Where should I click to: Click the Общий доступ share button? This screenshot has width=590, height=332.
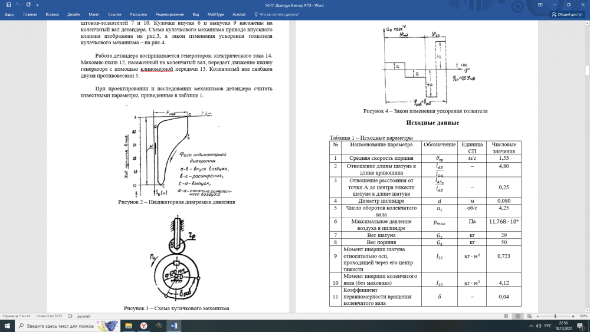tap(566, 14)
